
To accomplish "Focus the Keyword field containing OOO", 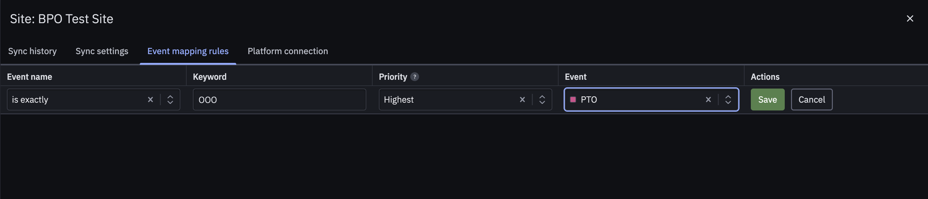I will [280, 100].
